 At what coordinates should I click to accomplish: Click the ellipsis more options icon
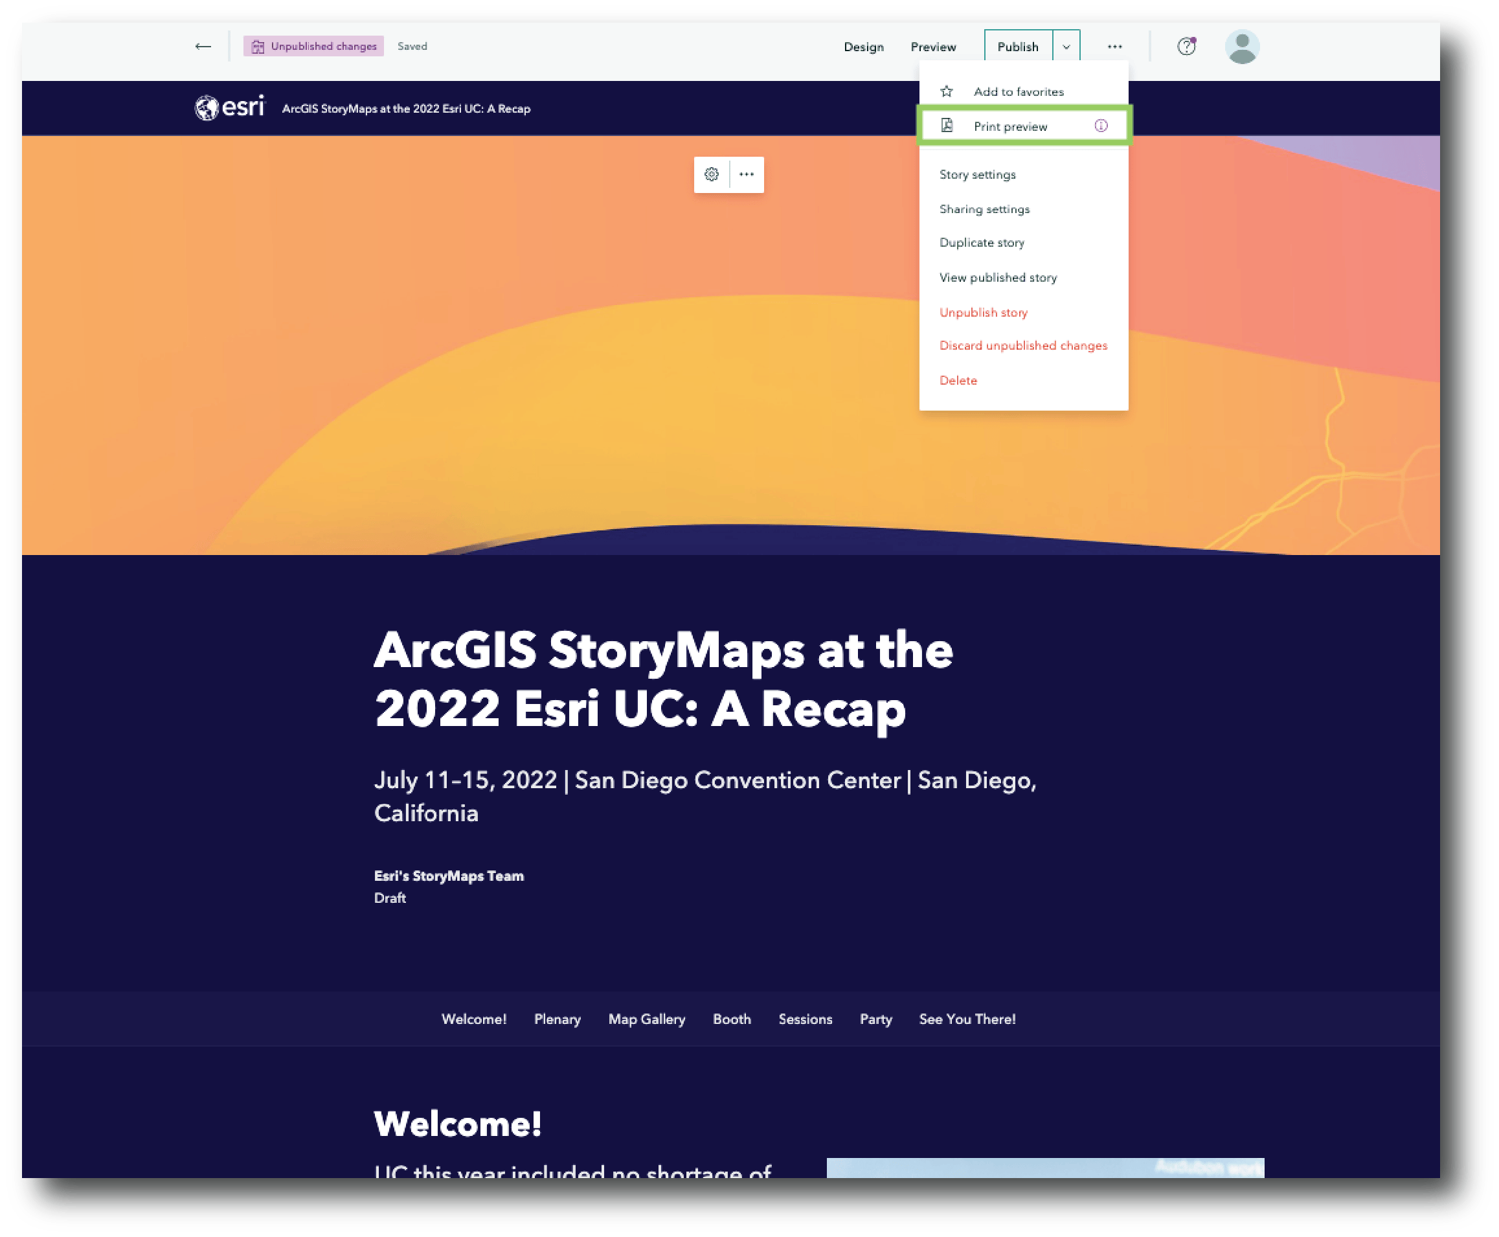[x=1114, y=46]
